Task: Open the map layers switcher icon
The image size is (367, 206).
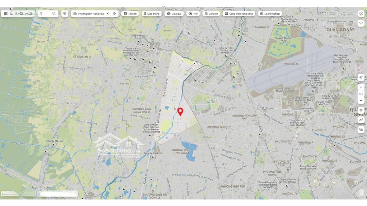Action: click(361, 129)
